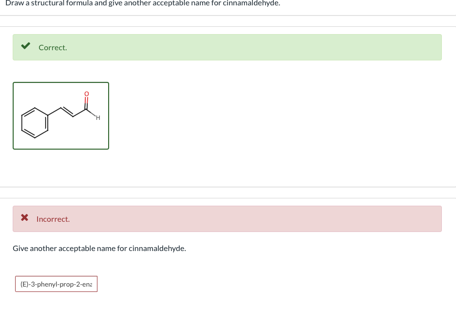Screen dimensions: 456x309
Task: Click the checkmark inside the Correct banner
Action: click(x=26, y=46)
